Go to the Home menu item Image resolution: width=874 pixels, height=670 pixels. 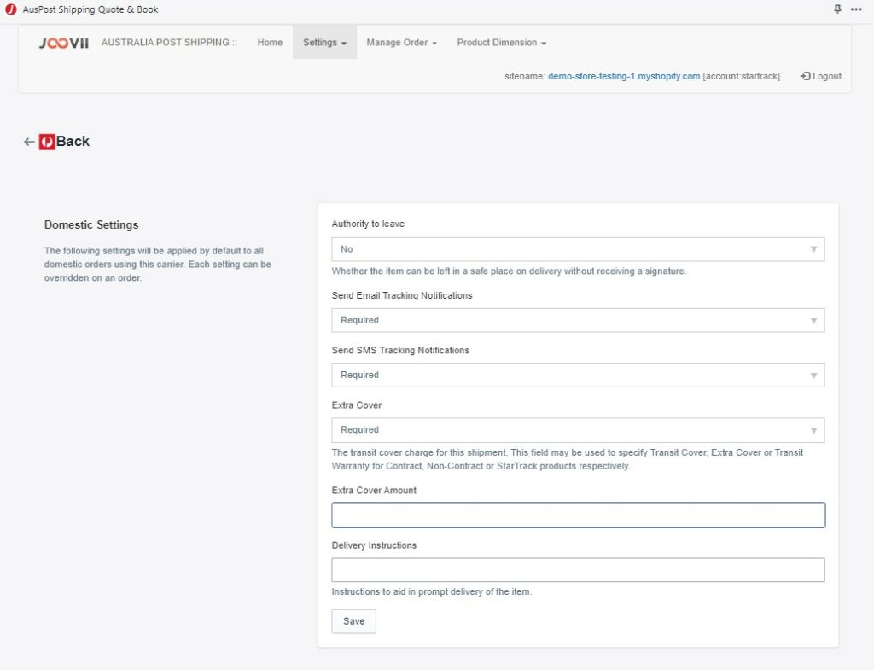[270, 43]
